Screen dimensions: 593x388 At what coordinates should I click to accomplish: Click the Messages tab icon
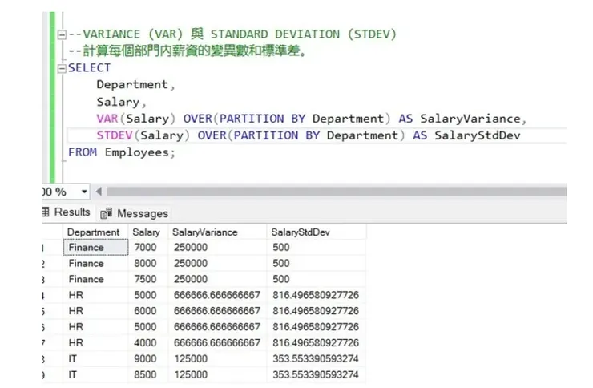point(106,213)
